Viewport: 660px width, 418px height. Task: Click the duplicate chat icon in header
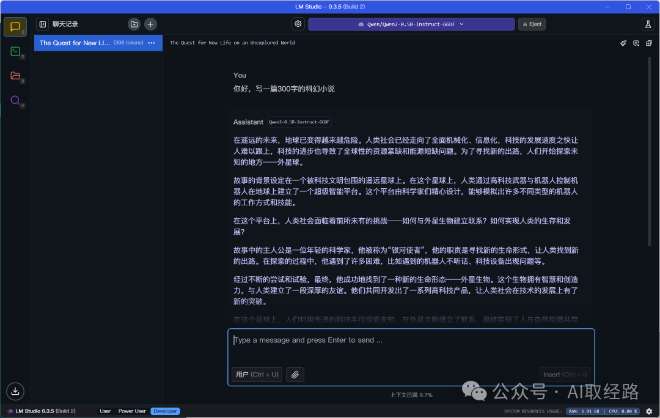648,43
